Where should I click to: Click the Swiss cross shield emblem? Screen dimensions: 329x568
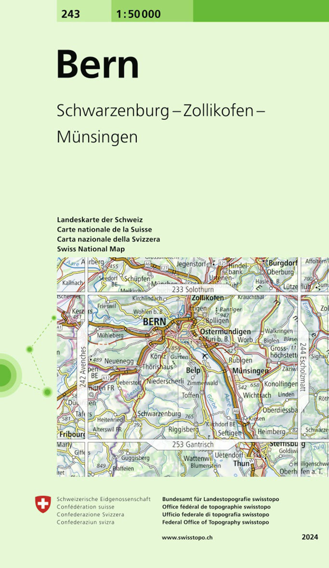[43, 505]
